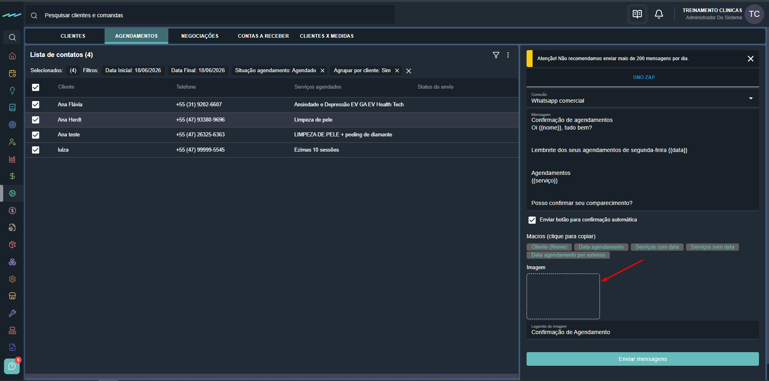Screen dimensions: 769x381
Task: Copy the Data agendamento por extenso macro
Action: (568, 255)
